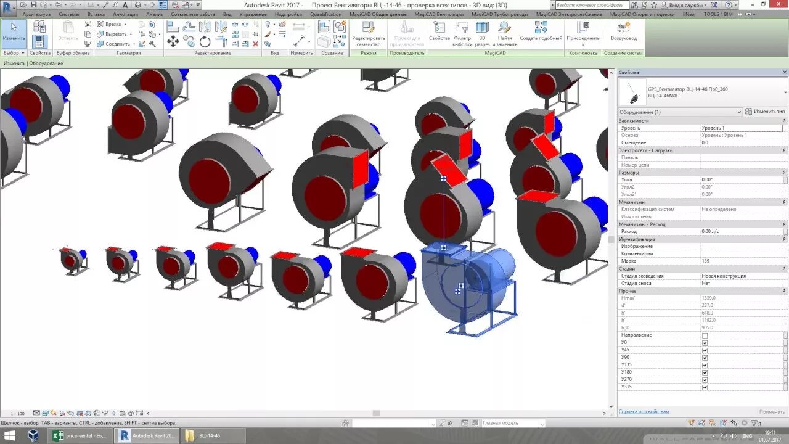
Task: Open the Врезка dropdown arrow
Action: [x=125, y=25]
